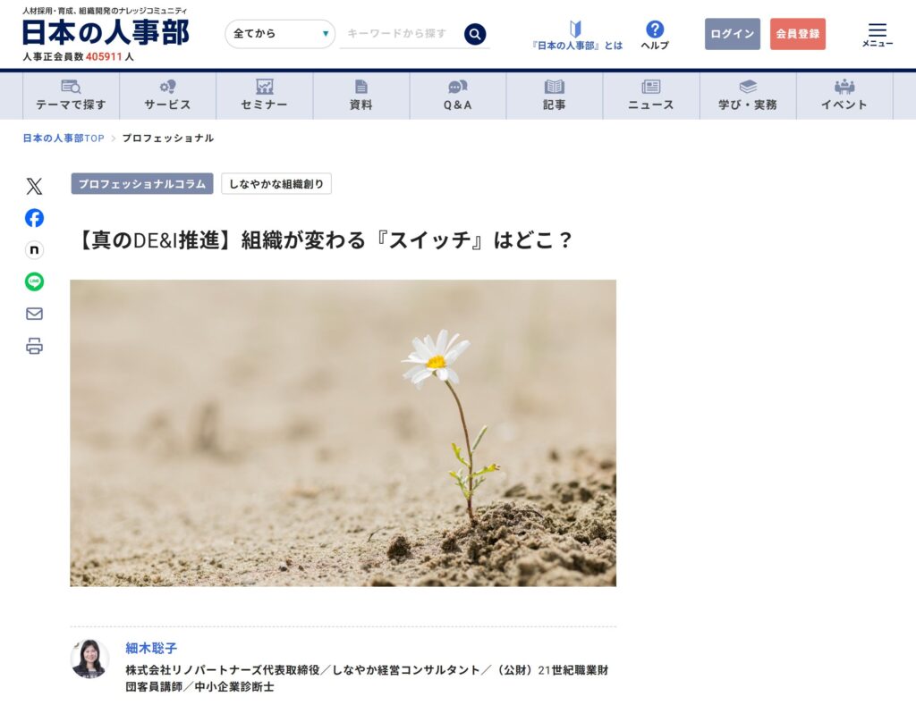The image size is (916, 705).
Task: Click the ログイン button
Action: click(732, 34)
